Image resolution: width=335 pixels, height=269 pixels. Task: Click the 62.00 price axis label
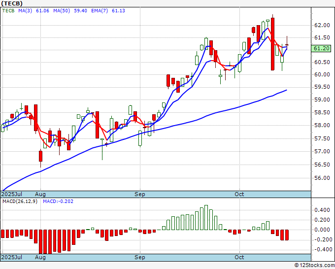[322, 25]
